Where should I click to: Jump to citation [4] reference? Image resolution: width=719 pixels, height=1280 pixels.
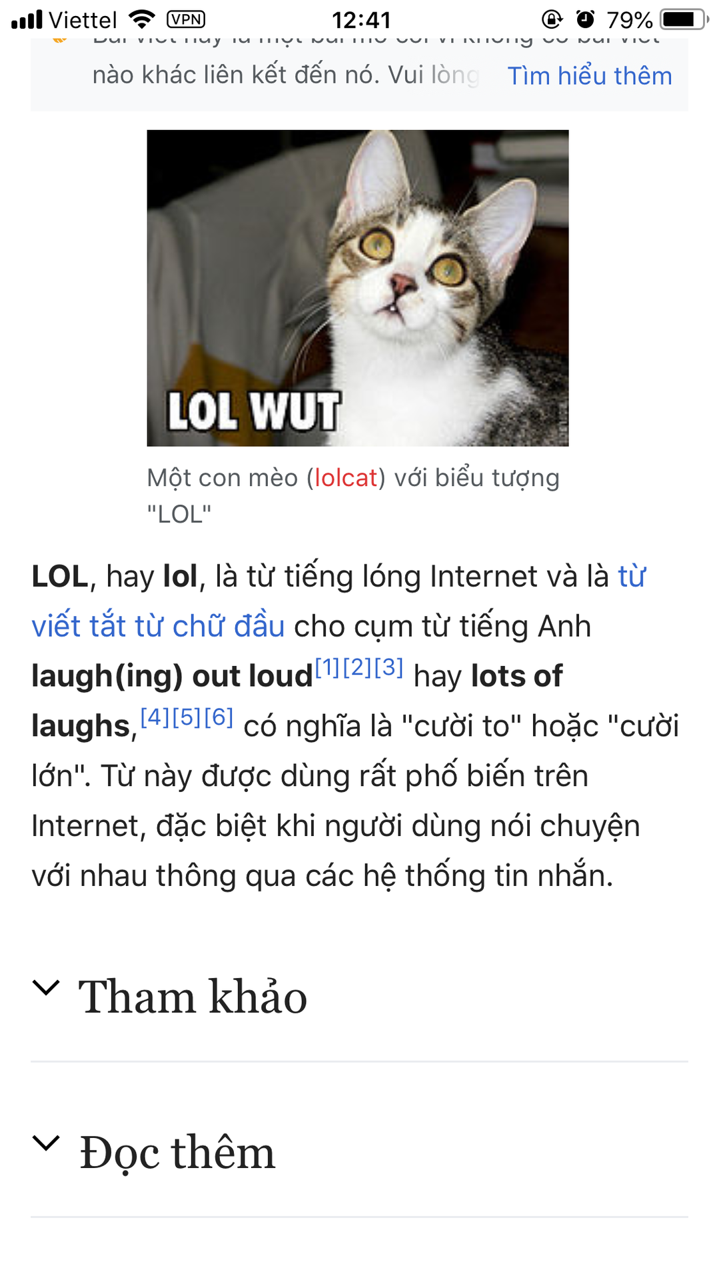[x=155, y=717]
